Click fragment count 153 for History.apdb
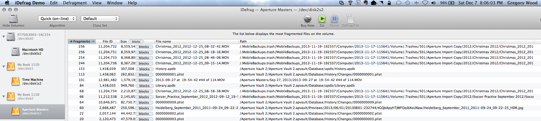 82,69
